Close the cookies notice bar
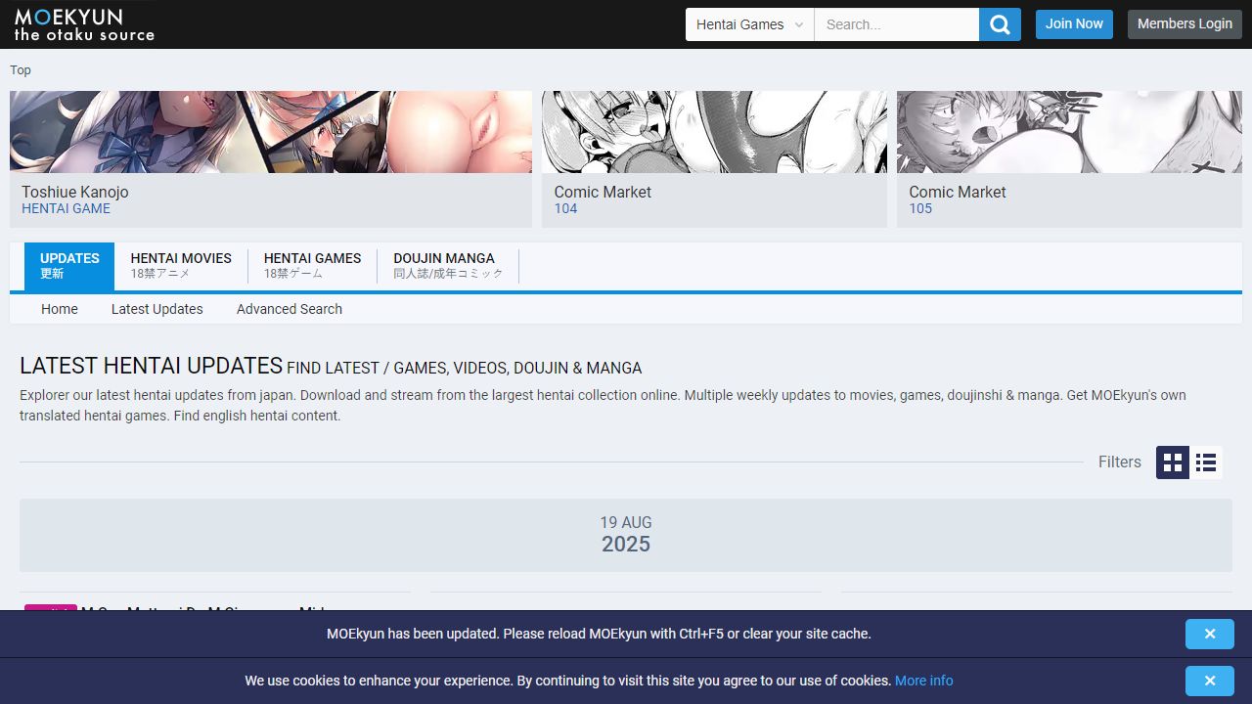The image size is (1252, 704). pos(1210,681)
